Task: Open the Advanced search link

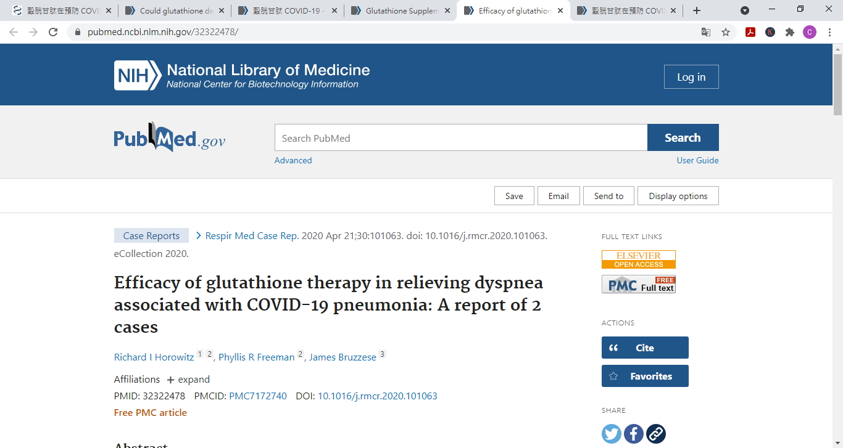Action: tap(293, 160)
